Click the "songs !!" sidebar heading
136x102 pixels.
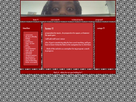[x=101, y=28]
